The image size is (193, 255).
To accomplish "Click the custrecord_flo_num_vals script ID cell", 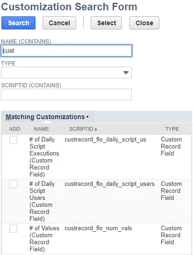I will coord(98,228).
